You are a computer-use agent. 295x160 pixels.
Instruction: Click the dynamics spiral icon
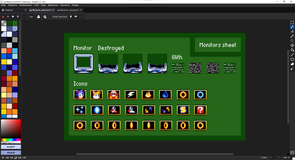coord(45,17)
